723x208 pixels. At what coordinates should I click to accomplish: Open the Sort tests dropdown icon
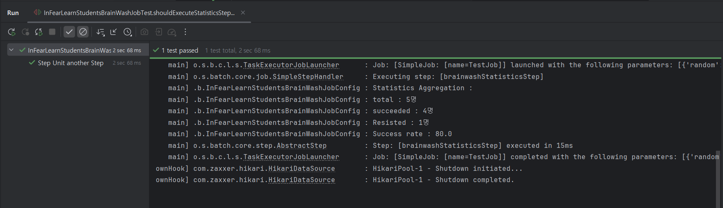100,32
